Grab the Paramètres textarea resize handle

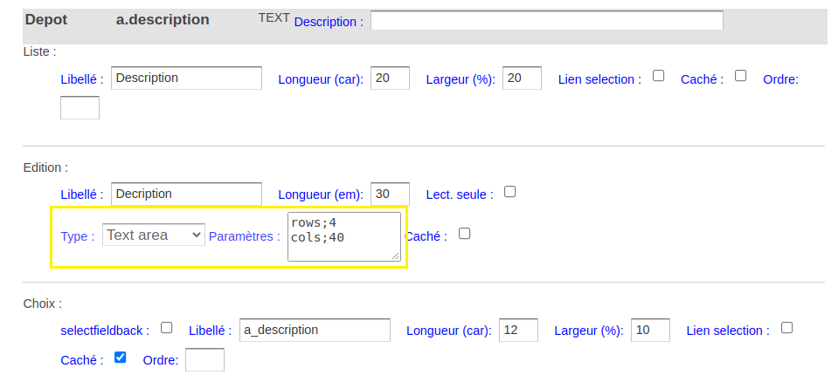point(396,256)
